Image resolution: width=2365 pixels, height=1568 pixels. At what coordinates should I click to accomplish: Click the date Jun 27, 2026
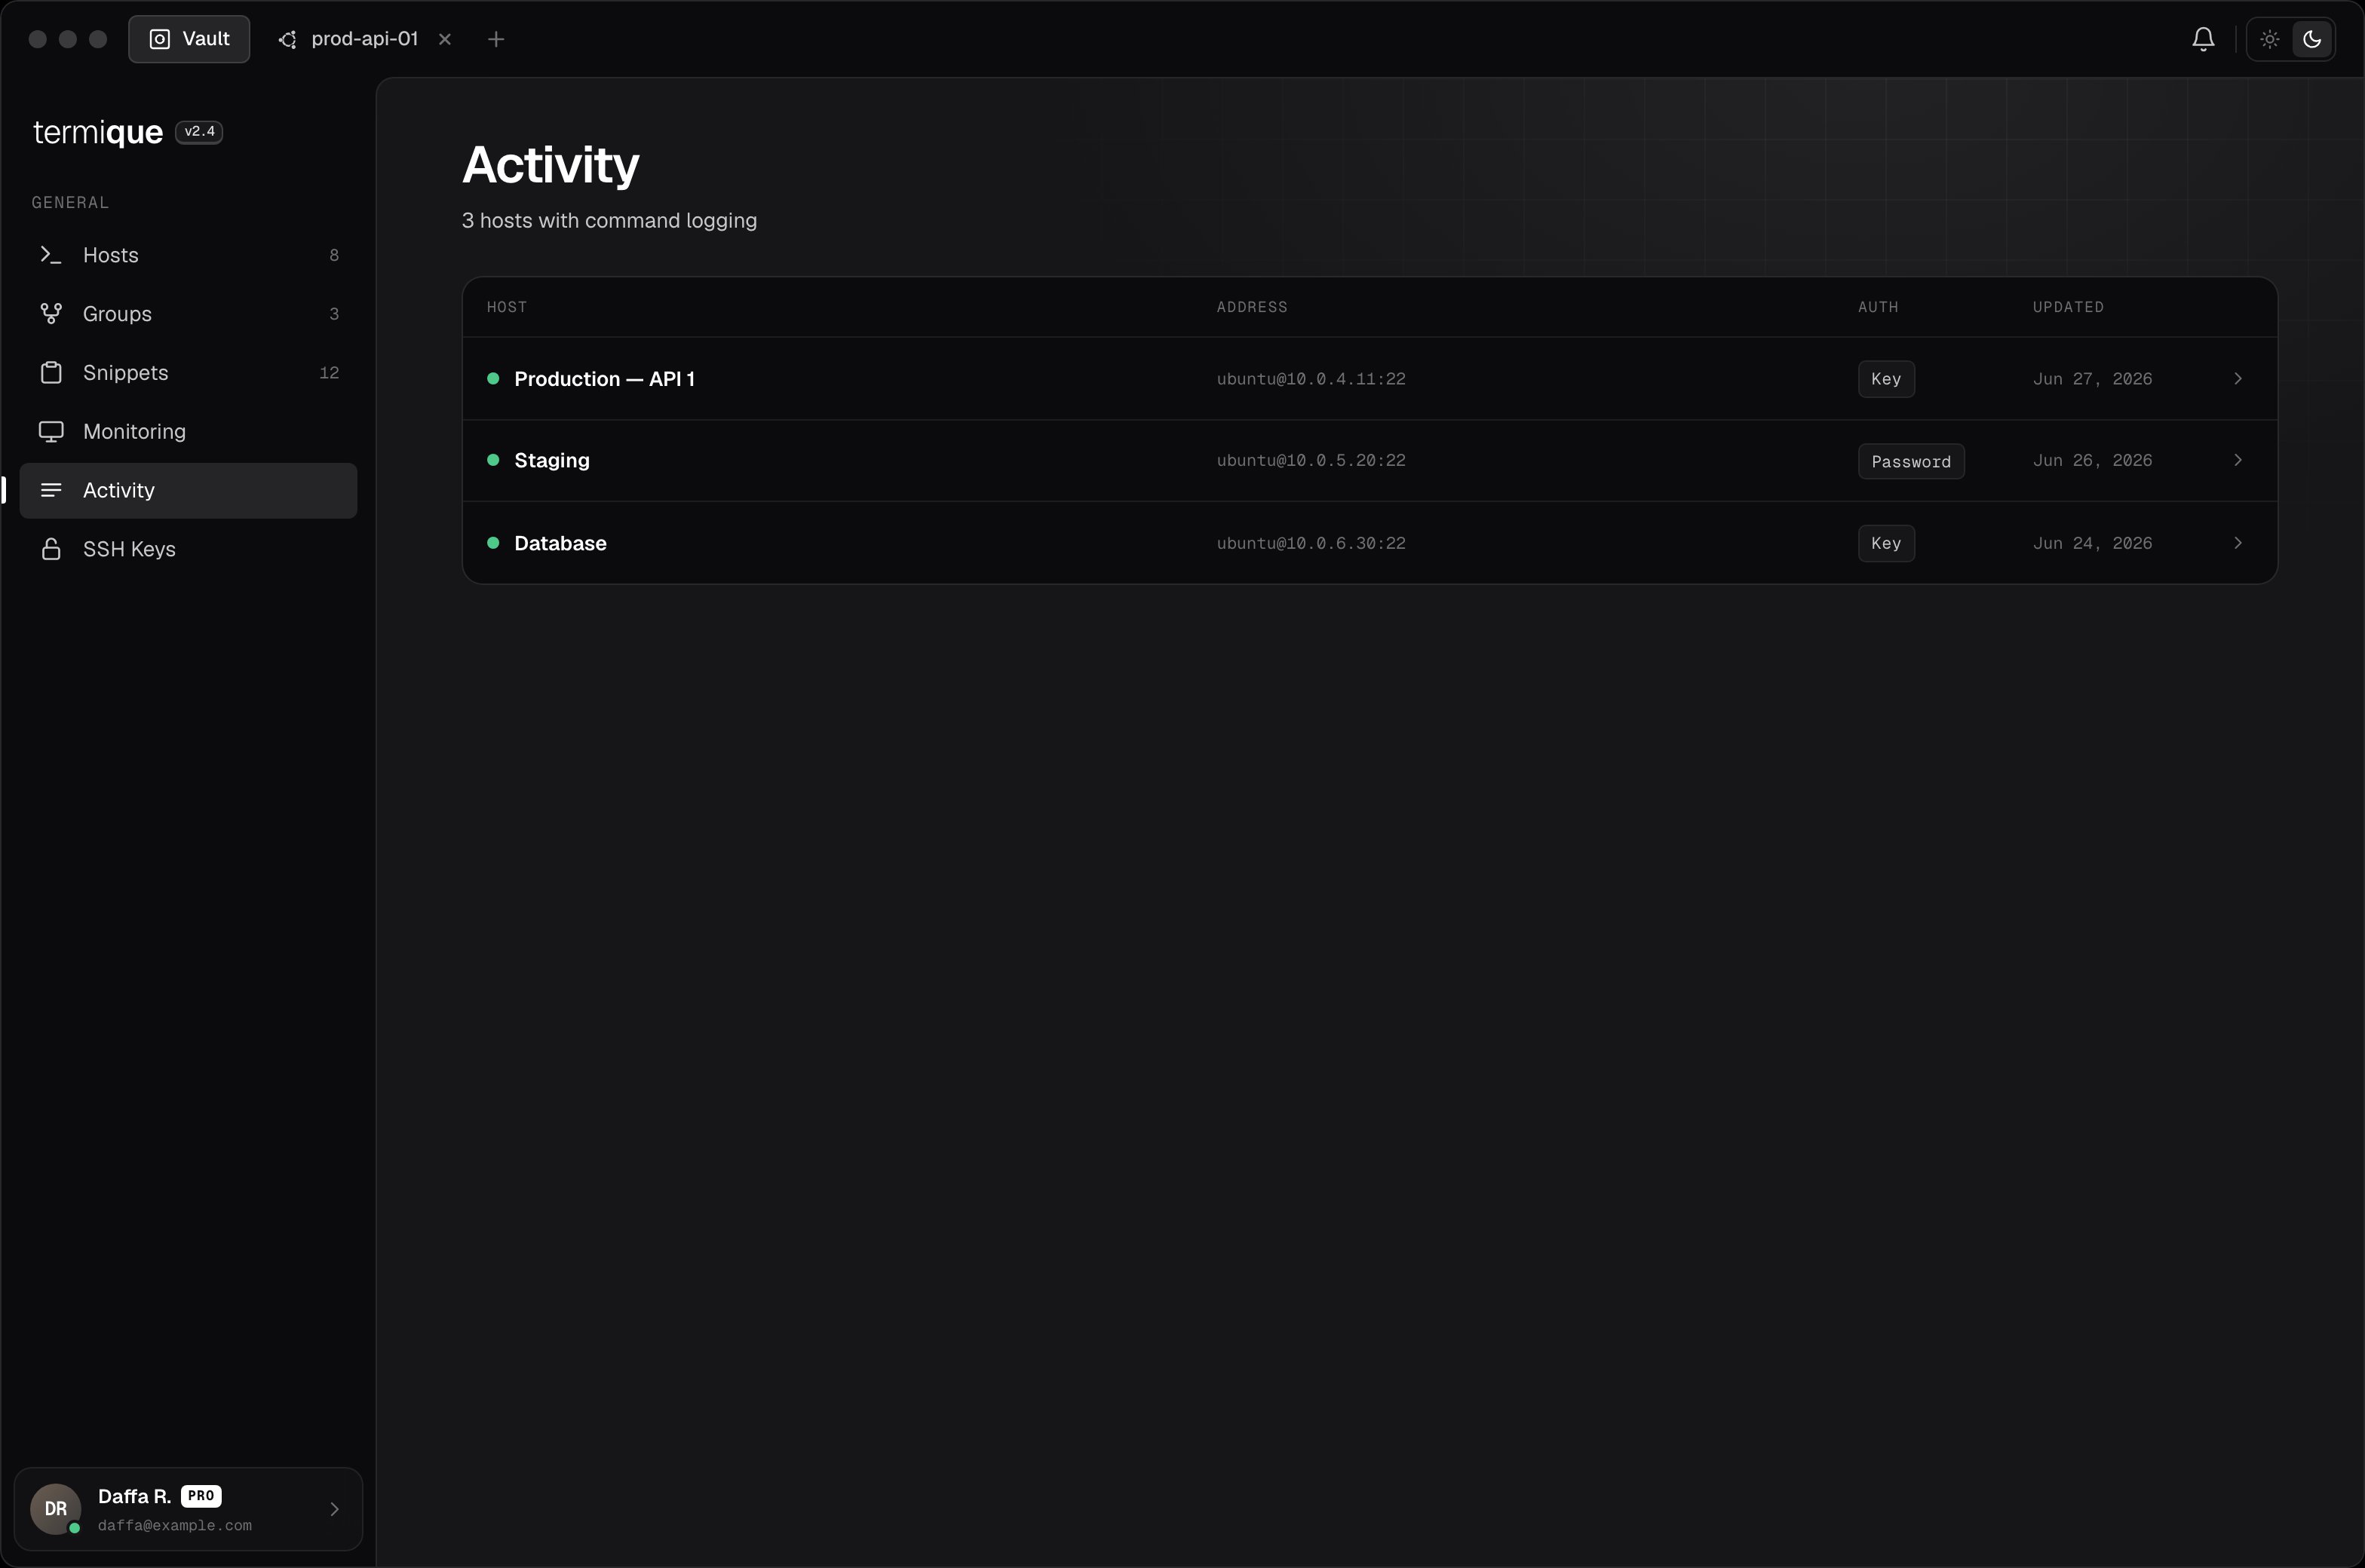(2092, 379)
